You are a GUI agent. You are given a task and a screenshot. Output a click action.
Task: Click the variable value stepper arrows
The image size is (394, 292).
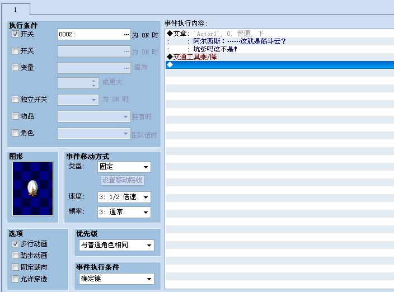[93, 83]
